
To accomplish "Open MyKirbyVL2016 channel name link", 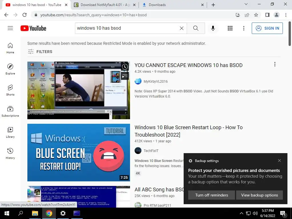I will (155, 81).
